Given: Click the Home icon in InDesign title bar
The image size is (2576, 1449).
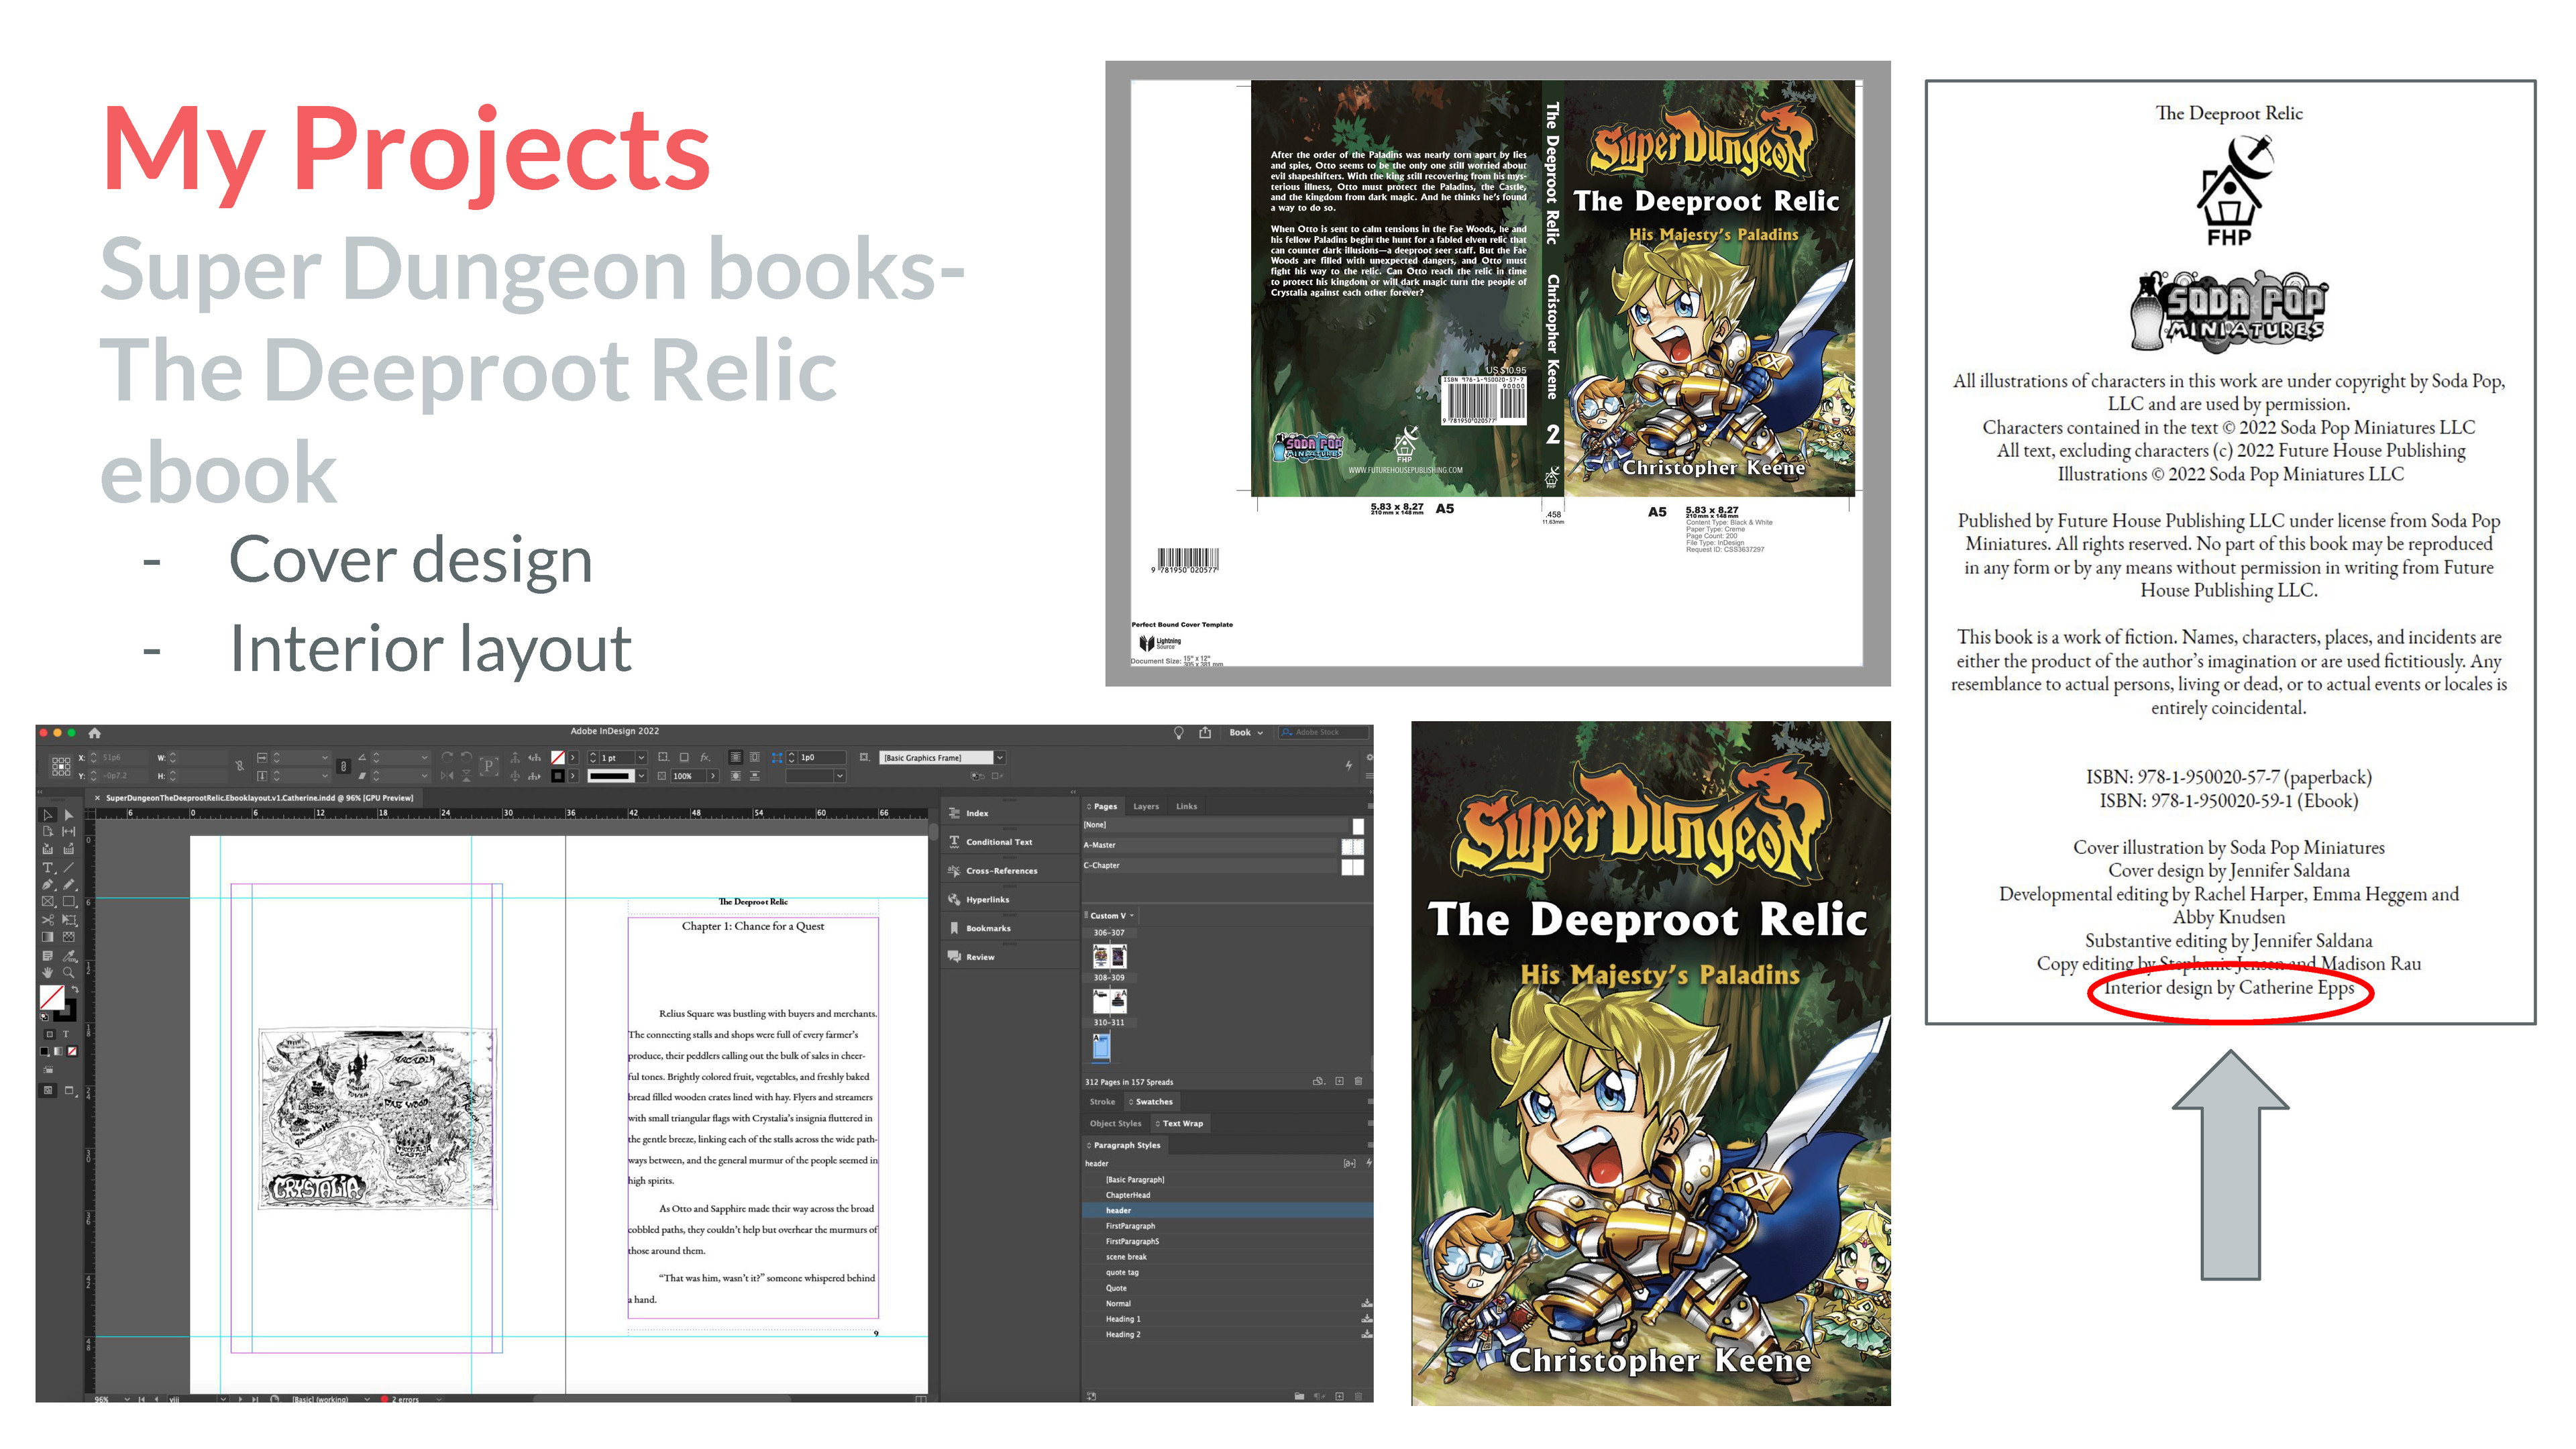Looking at the screenshot, I should [x=95, y=733].
